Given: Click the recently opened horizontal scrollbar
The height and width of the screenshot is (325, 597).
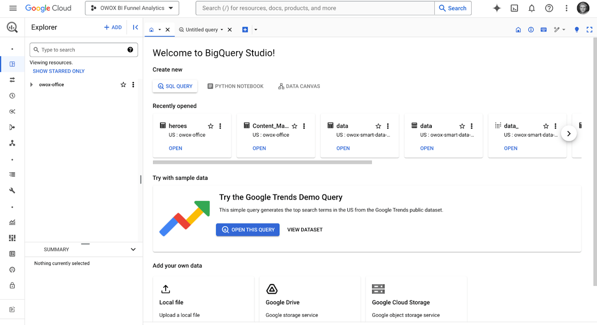Looking at the screenshot, I should [262, 162].
